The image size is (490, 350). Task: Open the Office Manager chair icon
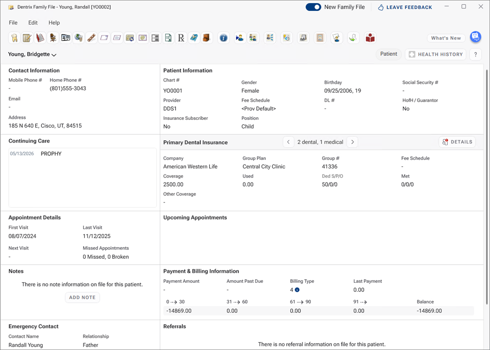click(x=53, y=38)
